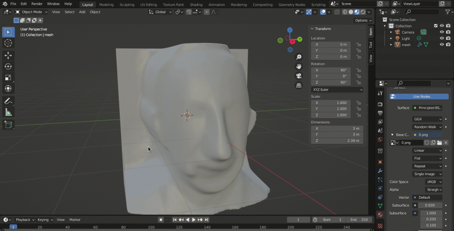This screenshot has width=454, height=231.
Task: Hide the mesh object in the outliner
Action: (442, 45)
